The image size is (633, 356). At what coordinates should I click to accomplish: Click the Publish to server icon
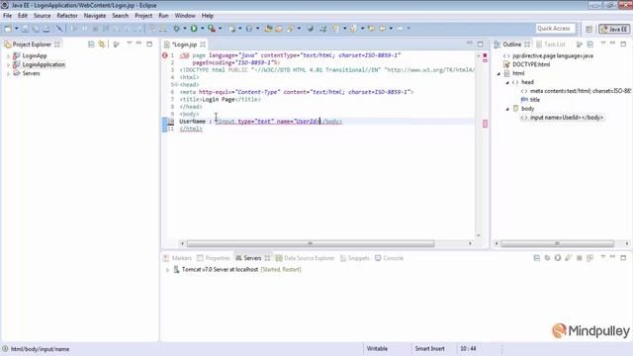589,258
